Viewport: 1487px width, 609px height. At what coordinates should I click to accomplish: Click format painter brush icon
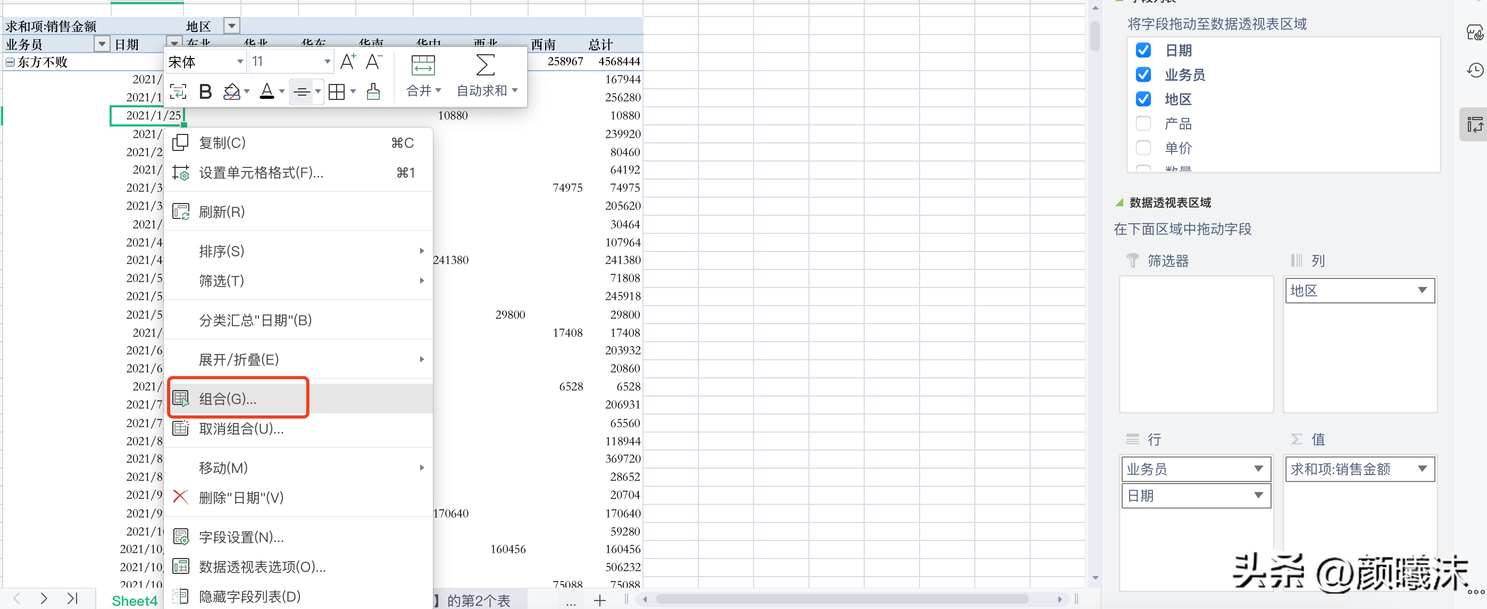(373, 92)
